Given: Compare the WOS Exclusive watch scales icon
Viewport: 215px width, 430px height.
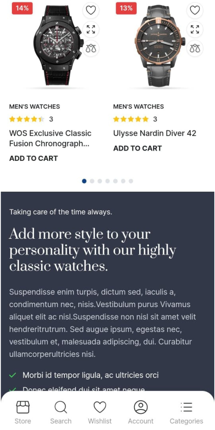Looking at the screenshot, I should click(x=91, y=48).
